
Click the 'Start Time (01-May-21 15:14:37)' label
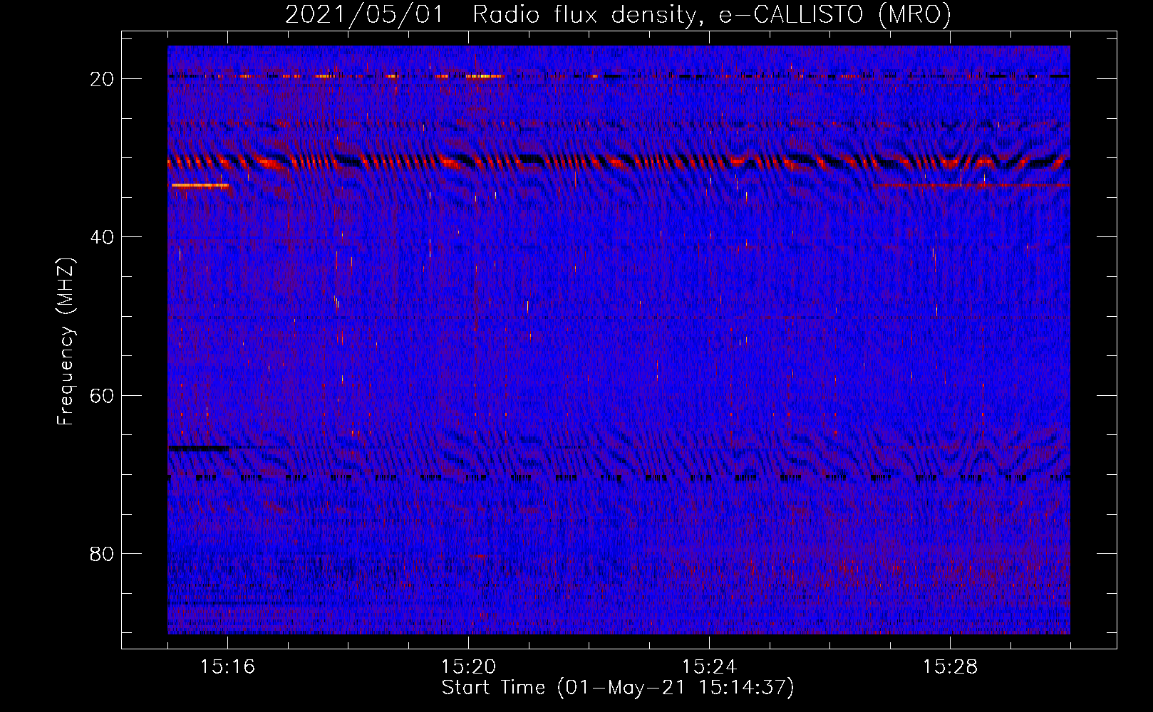pyautogui.click(x=618, y=688)
